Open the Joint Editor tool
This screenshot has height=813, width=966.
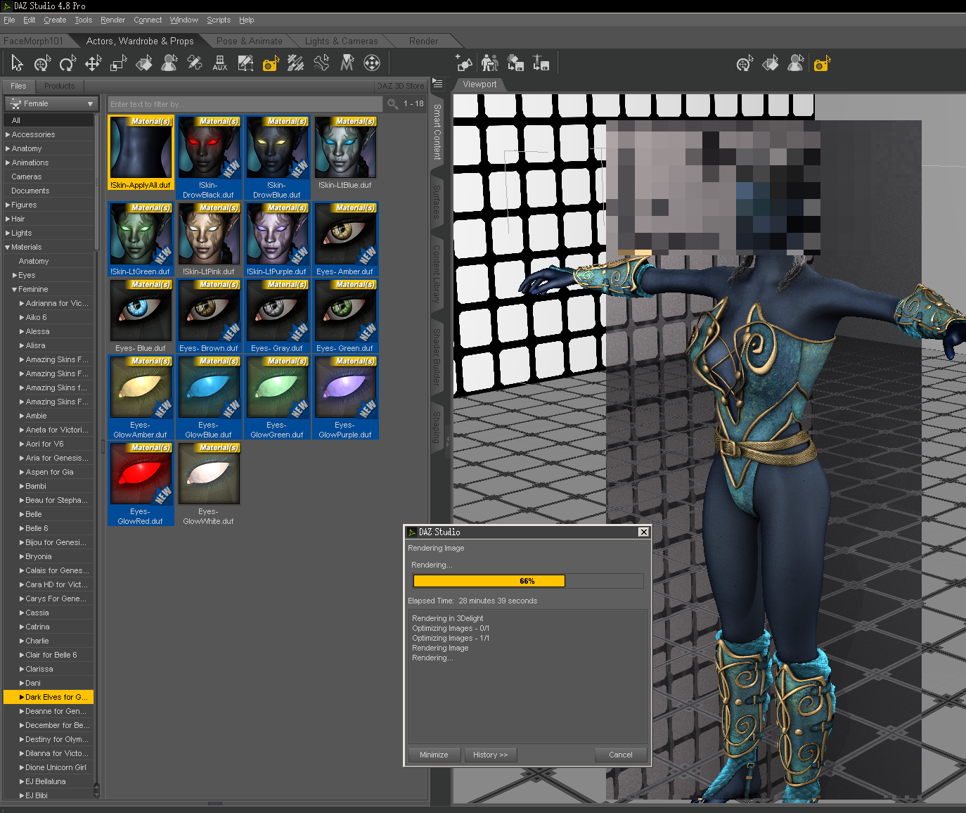(x=195, y=63)
